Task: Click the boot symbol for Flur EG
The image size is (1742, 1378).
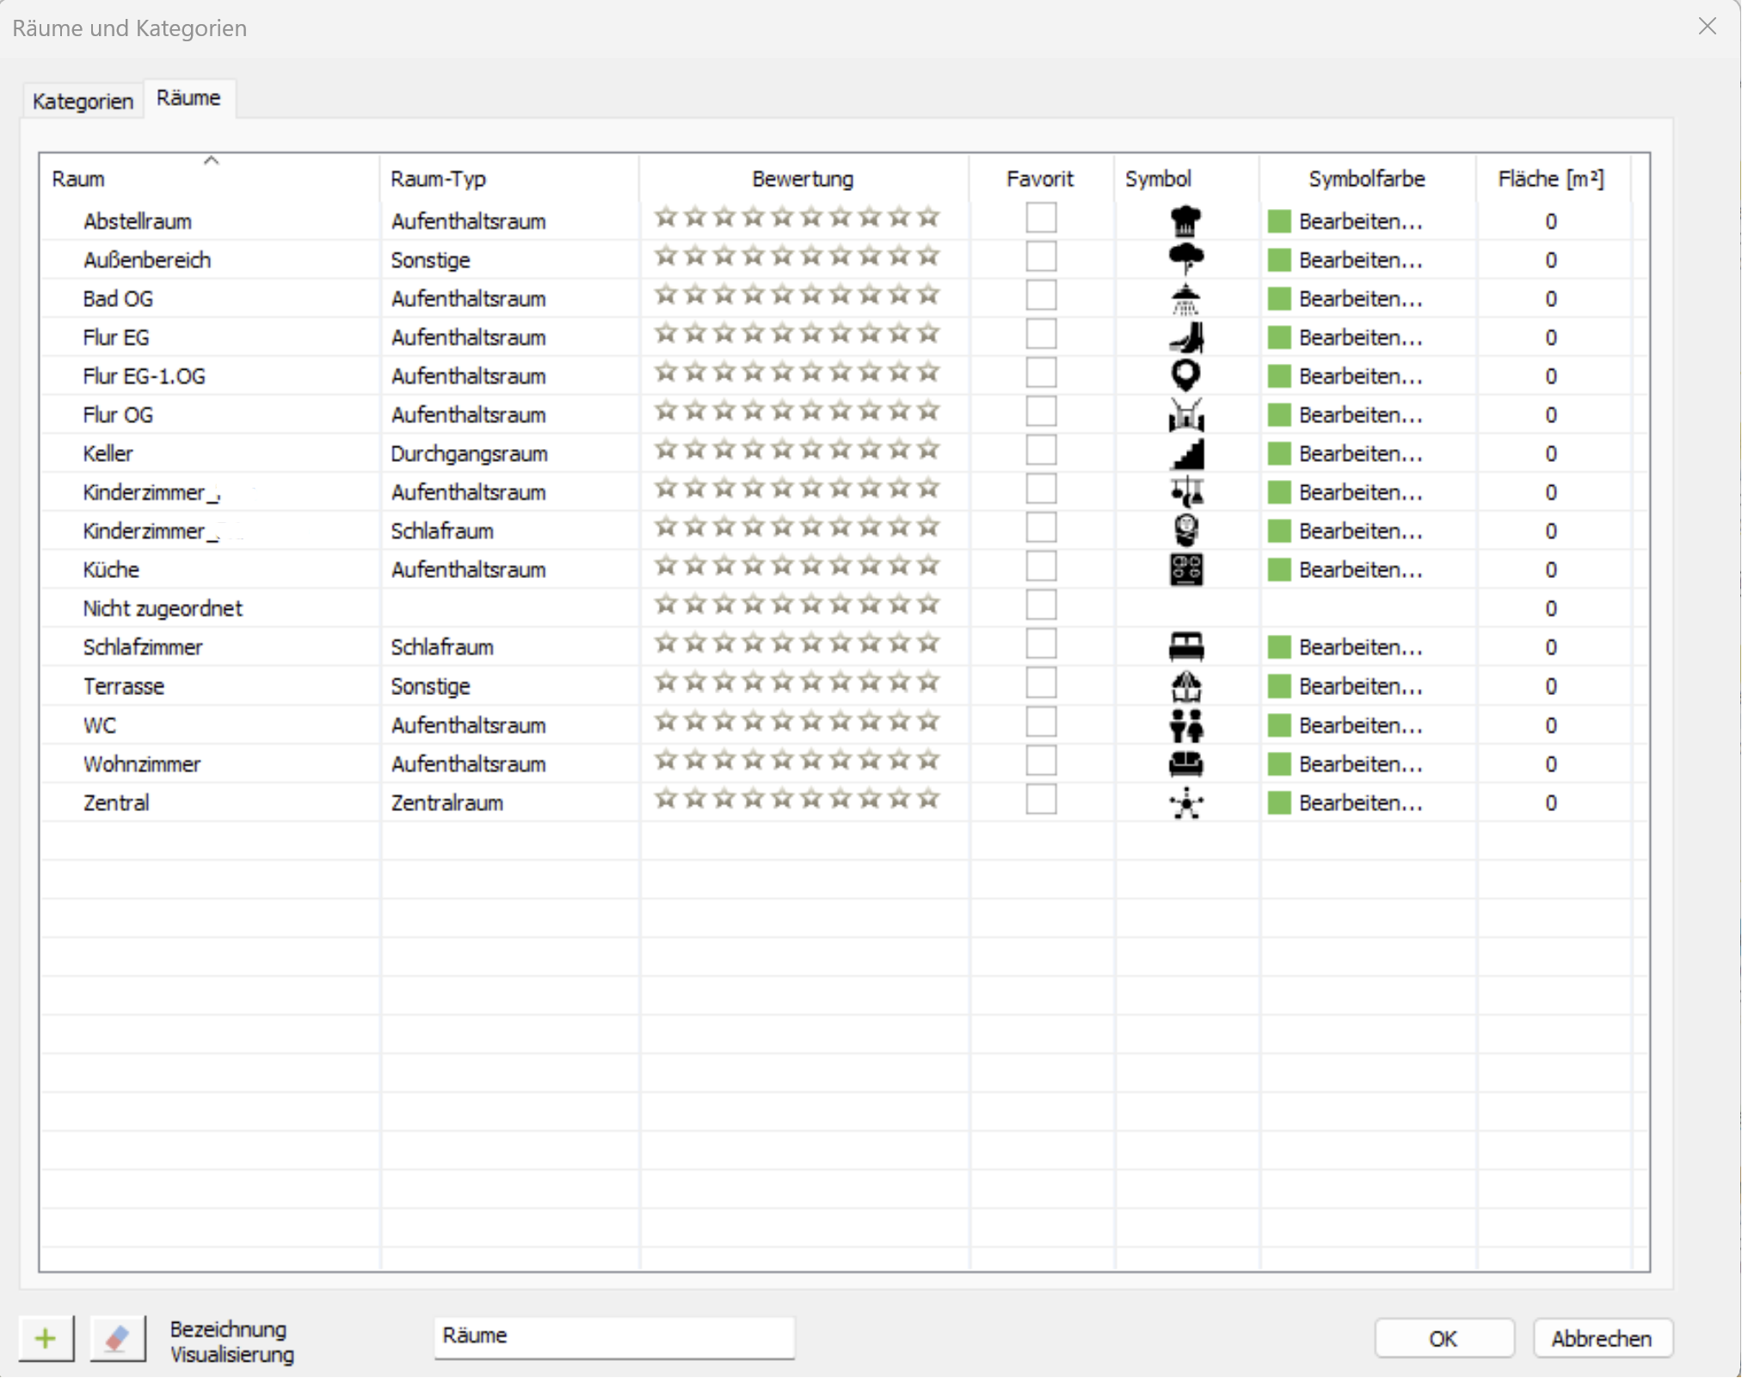Action: tap(1186, 337)
